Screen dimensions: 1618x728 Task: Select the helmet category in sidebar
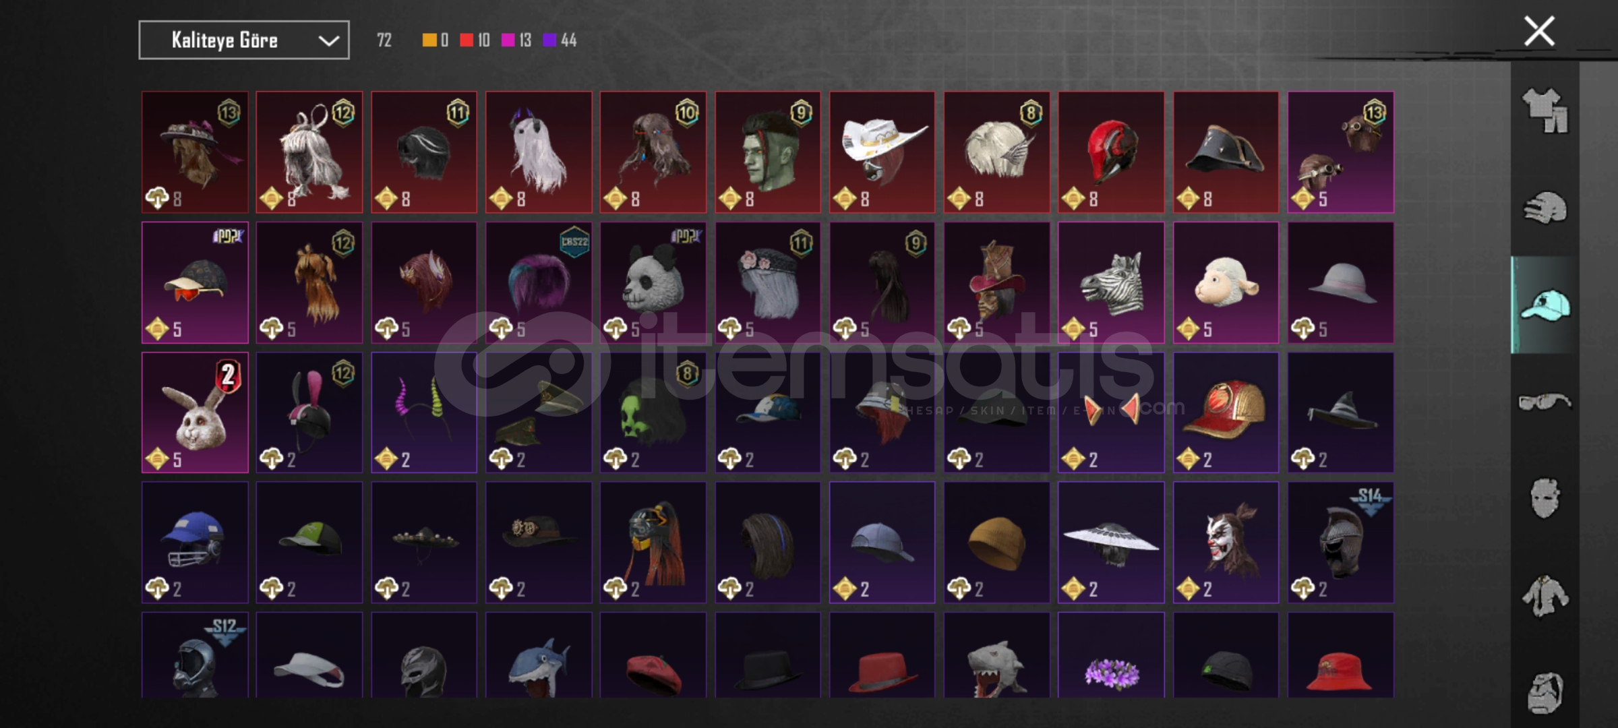[x=1545, y=208]
